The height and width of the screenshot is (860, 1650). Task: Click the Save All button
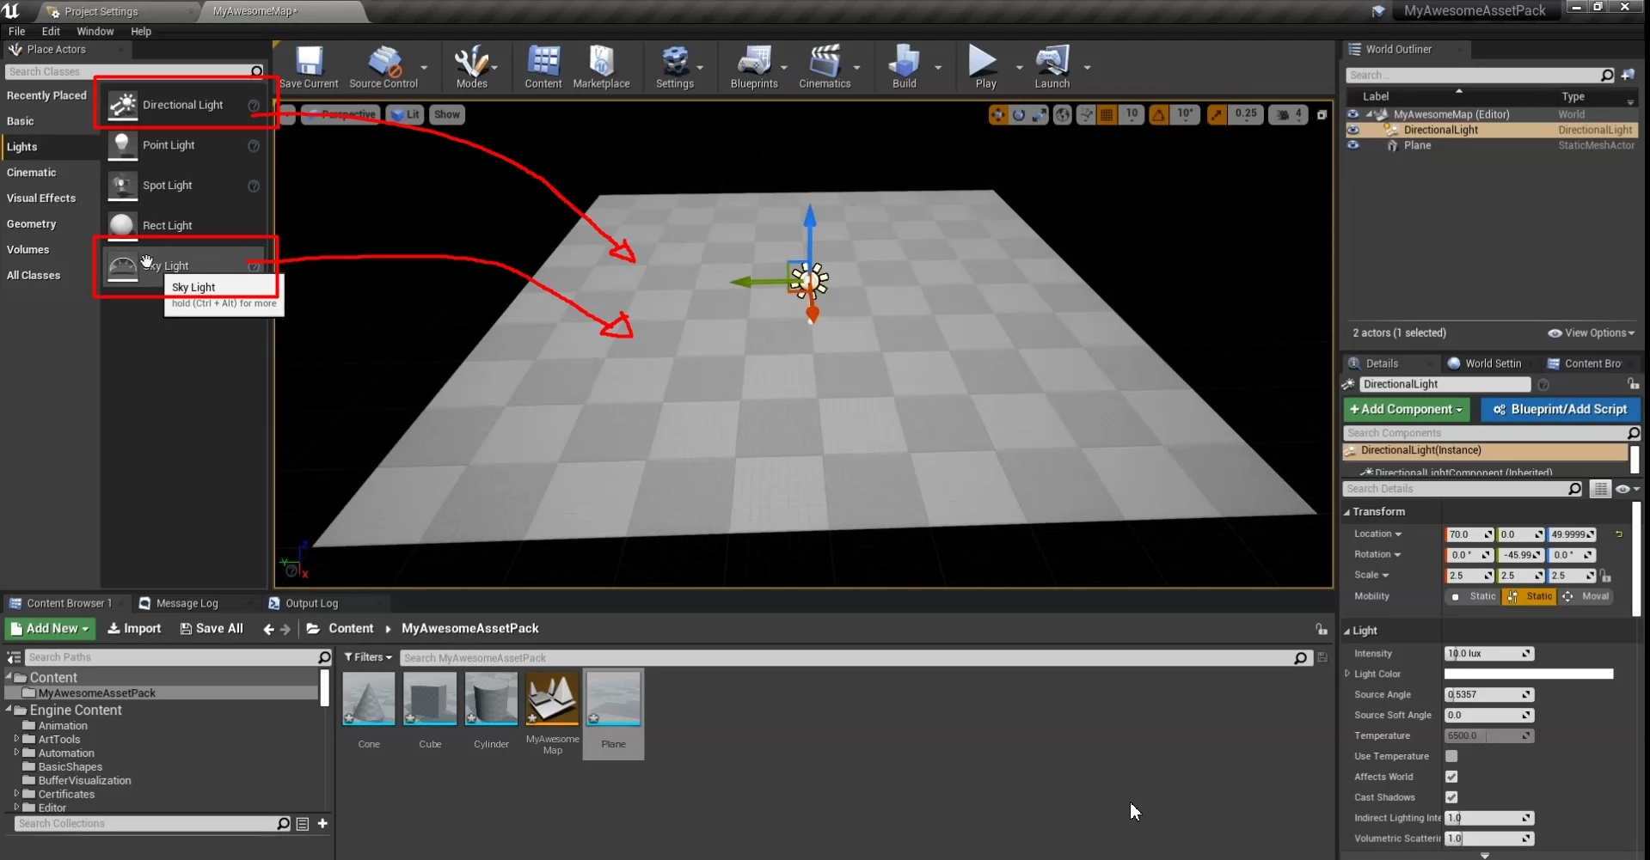(212, 629)
